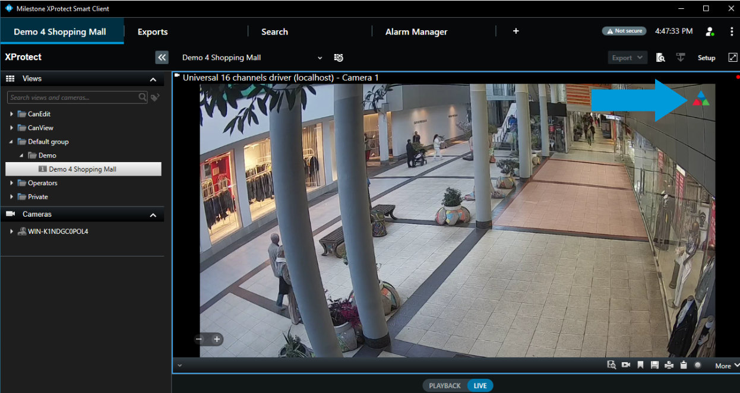Click the Setup button

[706, 58]
